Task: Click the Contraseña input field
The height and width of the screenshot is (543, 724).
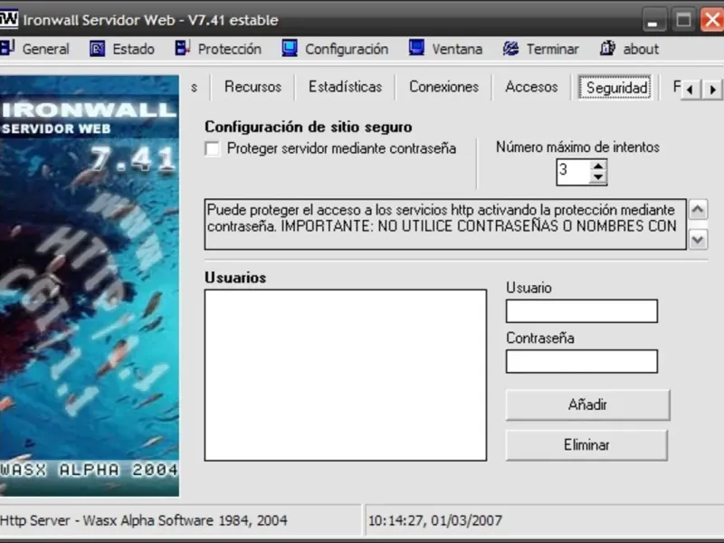Action: click(x=581, y=361)
